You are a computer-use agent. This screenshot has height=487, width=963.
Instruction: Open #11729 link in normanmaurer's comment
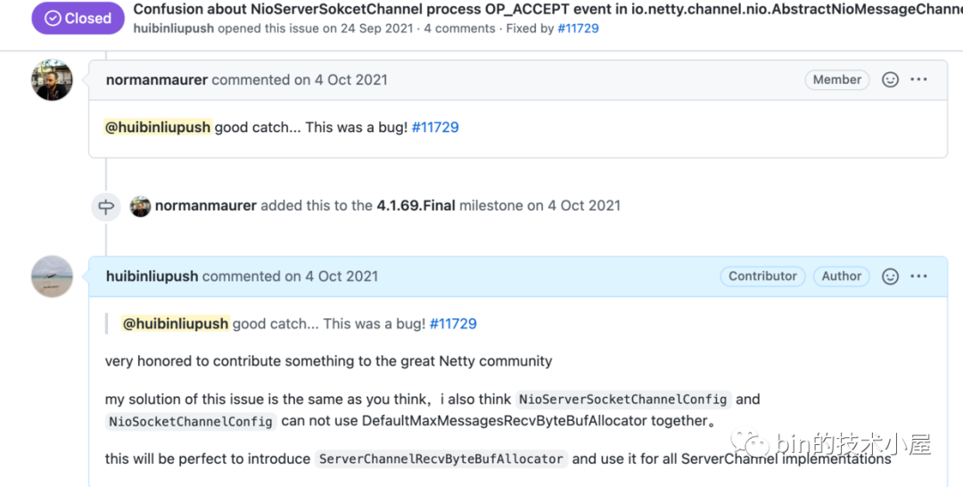(x=435, y=128)
